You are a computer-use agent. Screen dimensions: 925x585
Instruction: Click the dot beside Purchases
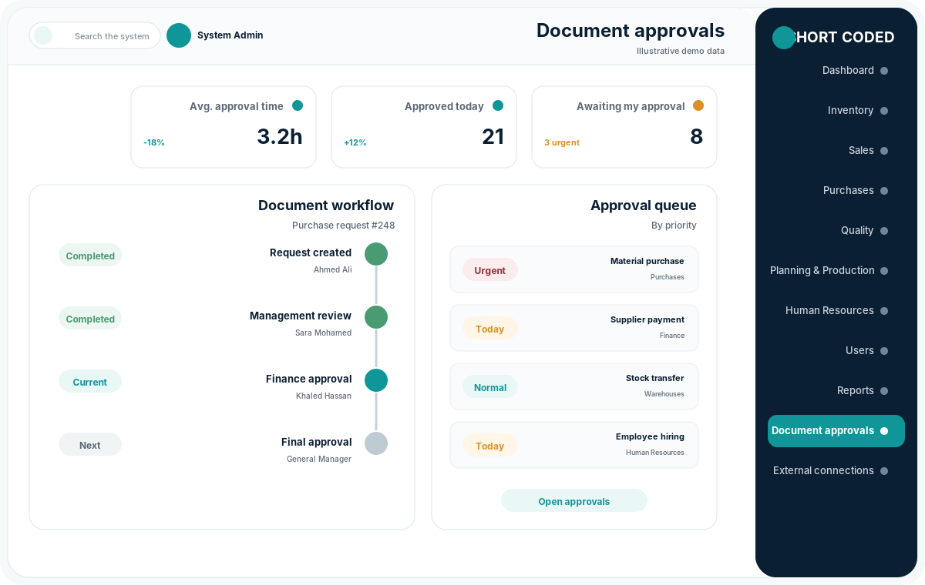point(884,191)
